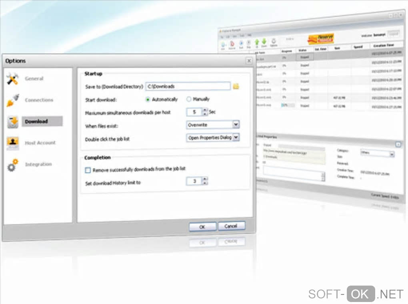Click the orange banner in main window
The image size is (408, 304).
point(321,38)
